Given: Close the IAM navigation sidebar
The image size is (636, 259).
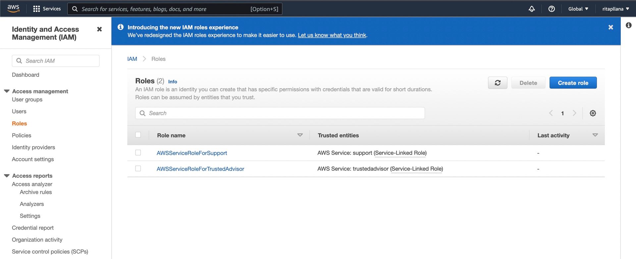Looking at the screenshot, I should point(99,29).
